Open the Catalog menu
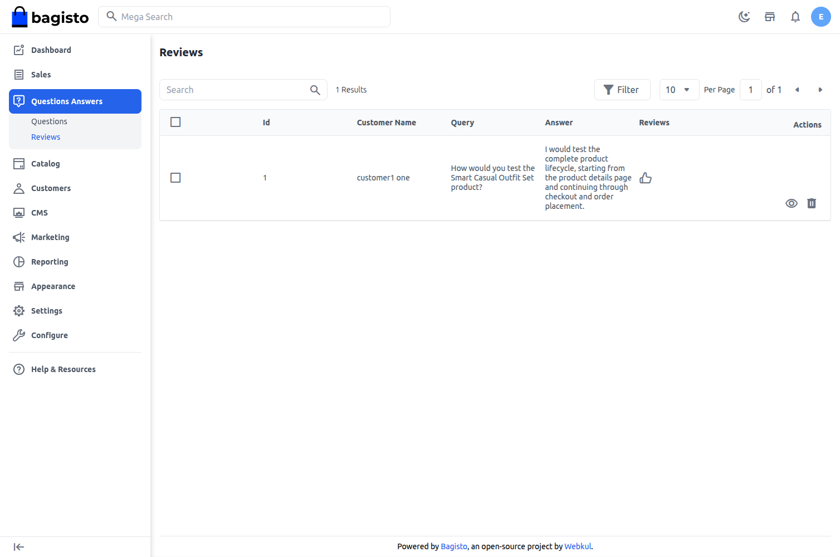Image resolution: width=840 pixels, height=557 pixels. click(75, 164)
